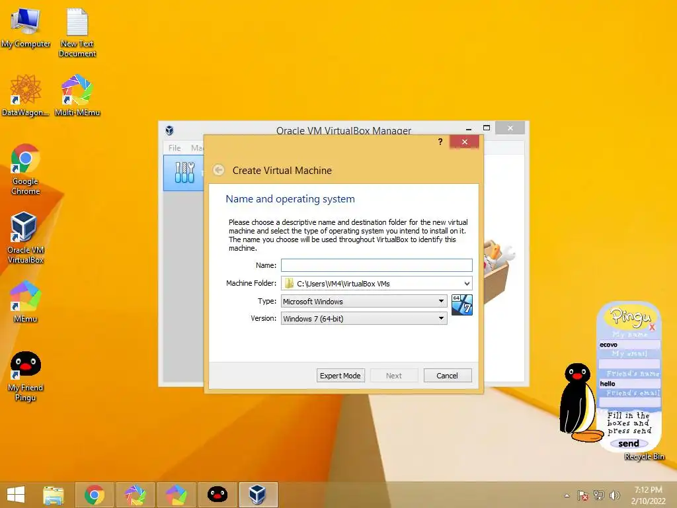The height and width of the screenshot is (508, 677).
Task: Click the VirtualBox Manager Tools icon
Action: pyautogui.click(x=185, y=173)
